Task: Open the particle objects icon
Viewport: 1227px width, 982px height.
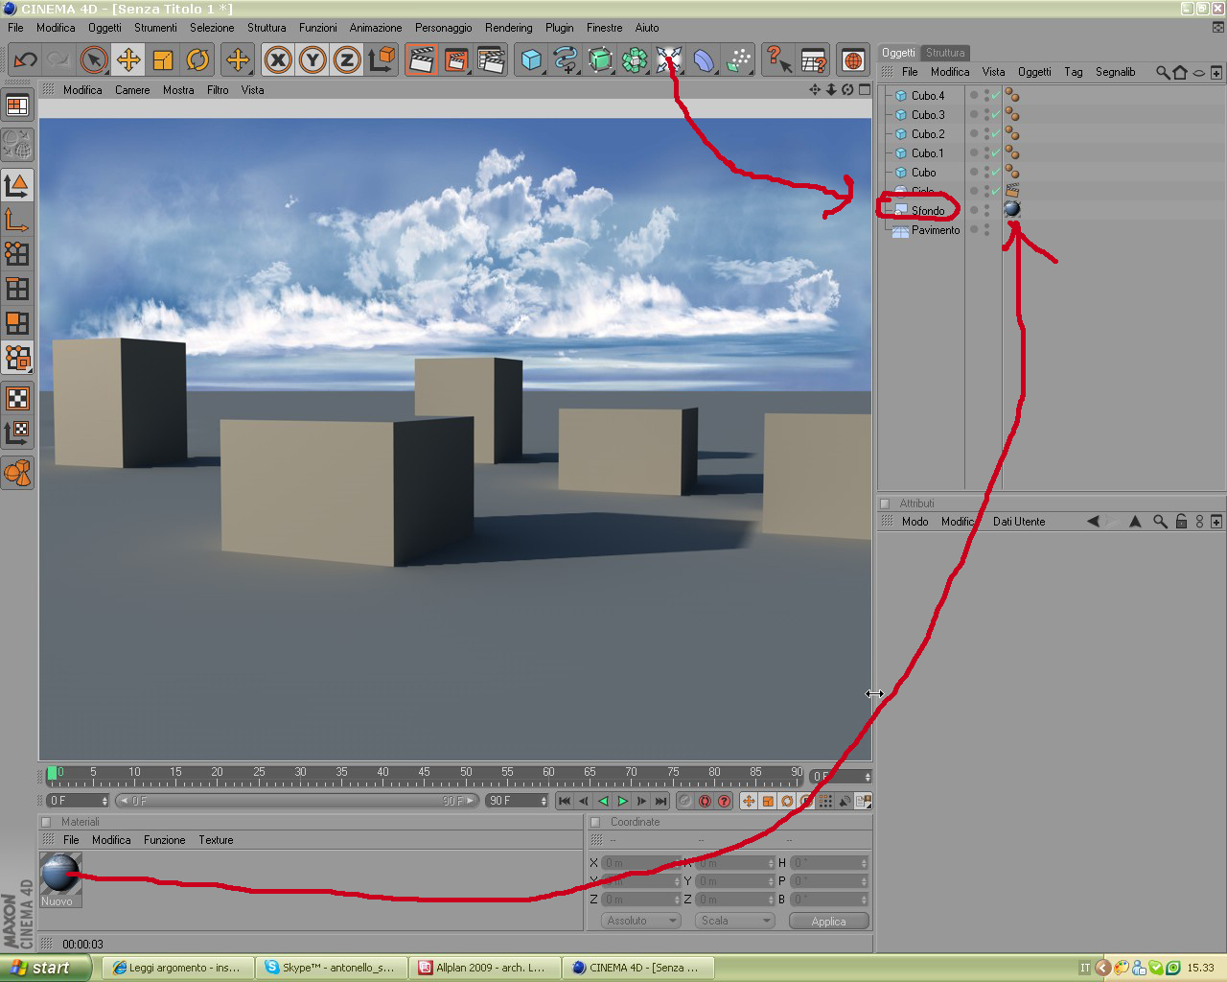Action: point(738,60)
